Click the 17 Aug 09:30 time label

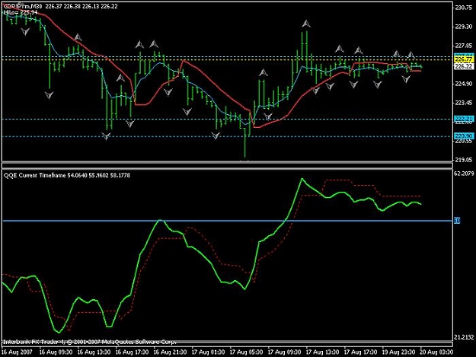(x=284, y=352)
